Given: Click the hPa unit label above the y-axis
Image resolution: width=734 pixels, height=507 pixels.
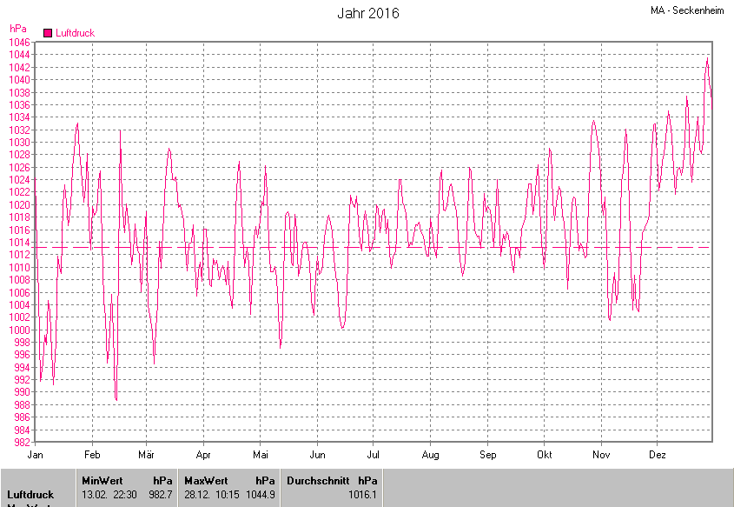Looking at the screenshot, I should pyautogui.click(x=17, y=29).
